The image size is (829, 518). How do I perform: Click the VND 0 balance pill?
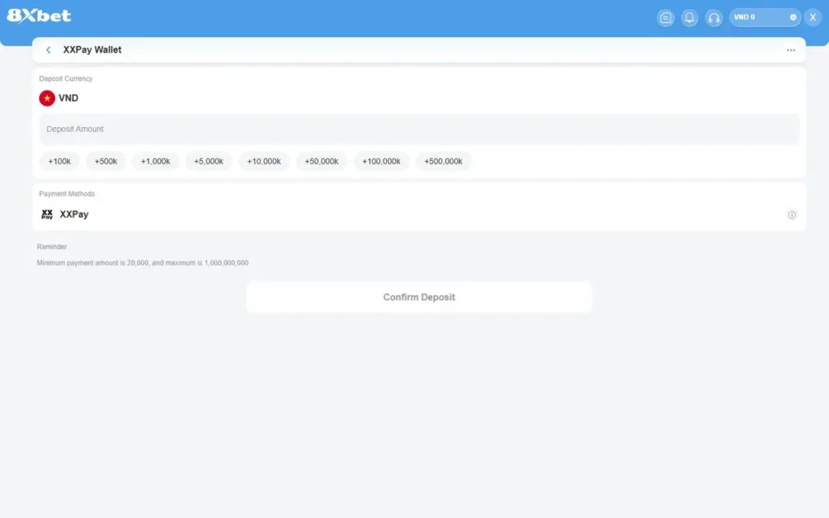click(x=764, y=18)
